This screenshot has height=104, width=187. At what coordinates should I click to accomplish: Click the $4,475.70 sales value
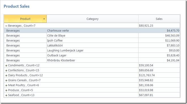point(173,31)
